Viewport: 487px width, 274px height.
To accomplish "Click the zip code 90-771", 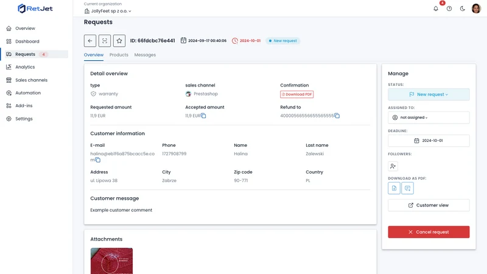I will click(240, 180).
